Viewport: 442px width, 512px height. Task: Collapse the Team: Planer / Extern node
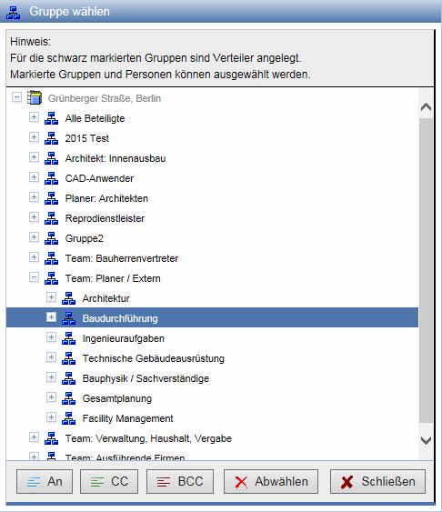coord(34,277)
